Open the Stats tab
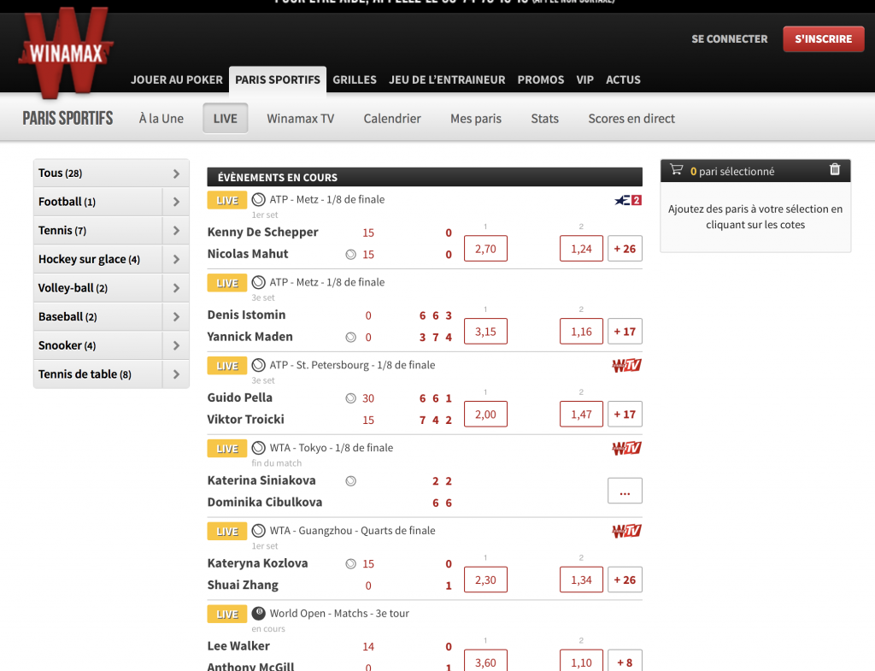This screenshot has width=875, height=671. click(x=544, y=118)
